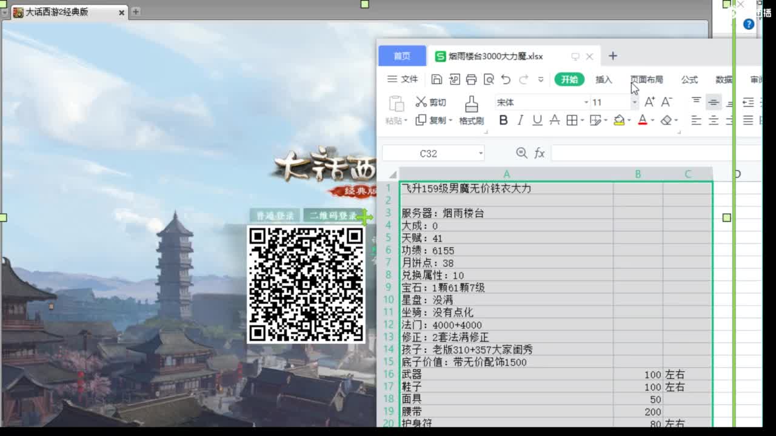The width and height of the screenshot is (776, 436).
Task: Undo the last action
Action: pyautogui.click(x=506, y=79)
